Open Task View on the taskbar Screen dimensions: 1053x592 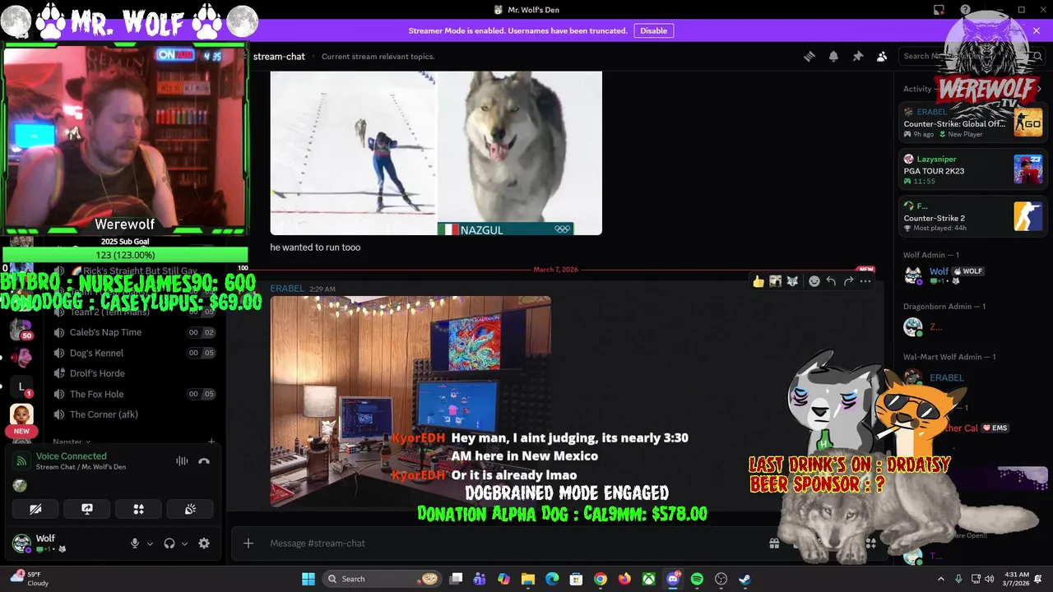click(x=456, y=579)
